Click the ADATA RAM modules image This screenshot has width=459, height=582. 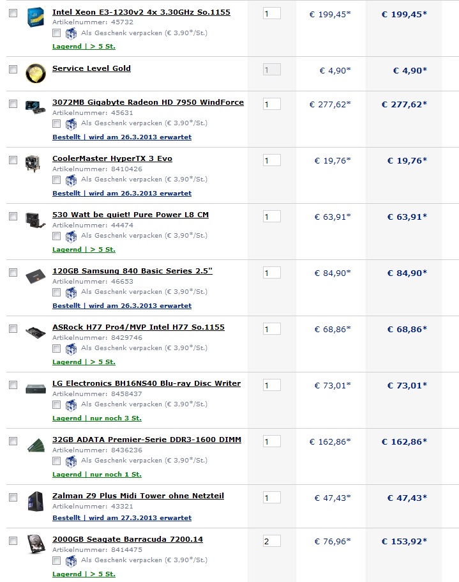coord(36,445)
